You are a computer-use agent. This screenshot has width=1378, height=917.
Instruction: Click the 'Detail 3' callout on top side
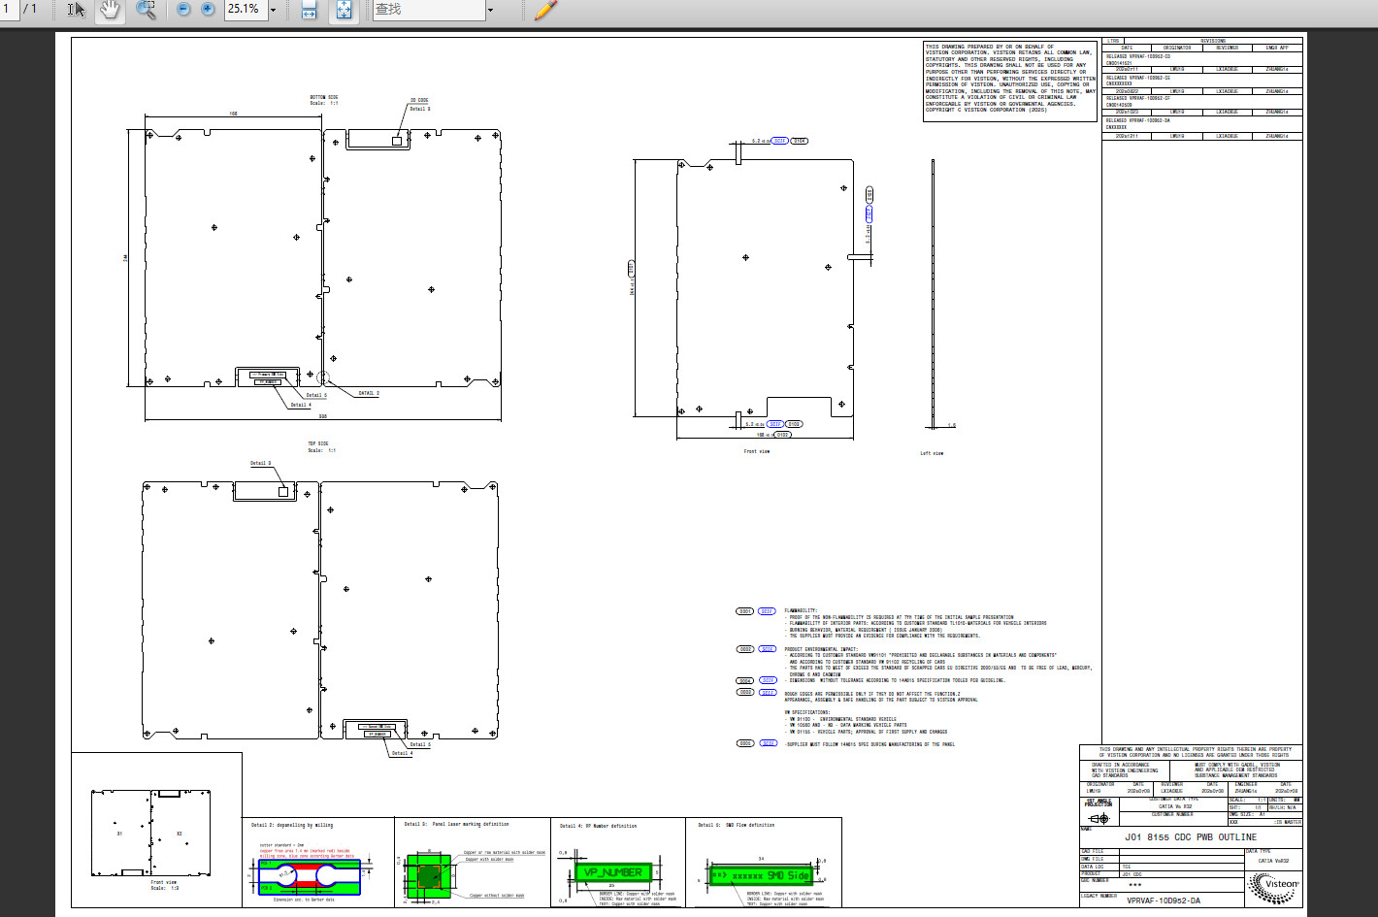point(261,463)
